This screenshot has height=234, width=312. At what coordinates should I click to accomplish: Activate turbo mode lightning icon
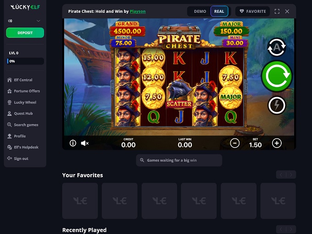click(x=277, y=105)
